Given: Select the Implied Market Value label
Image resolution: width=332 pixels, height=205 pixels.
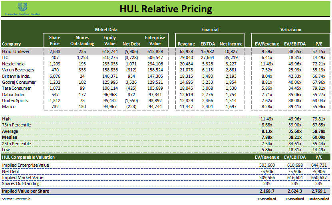Looking at the screenshot, I should pos(23,177).
